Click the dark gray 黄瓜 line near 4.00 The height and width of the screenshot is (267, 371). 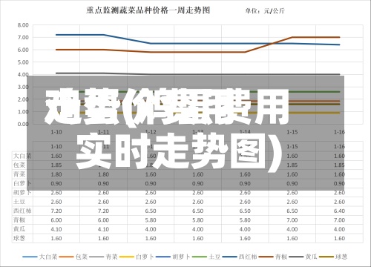pos(198,74)
